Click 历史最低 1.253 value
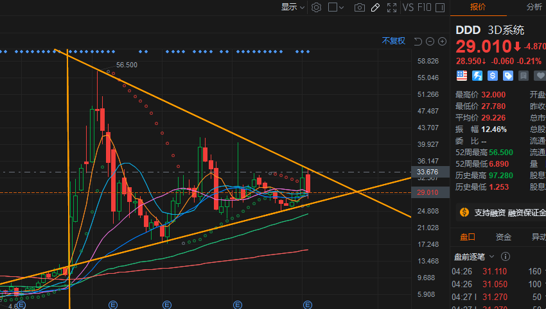 499,187
